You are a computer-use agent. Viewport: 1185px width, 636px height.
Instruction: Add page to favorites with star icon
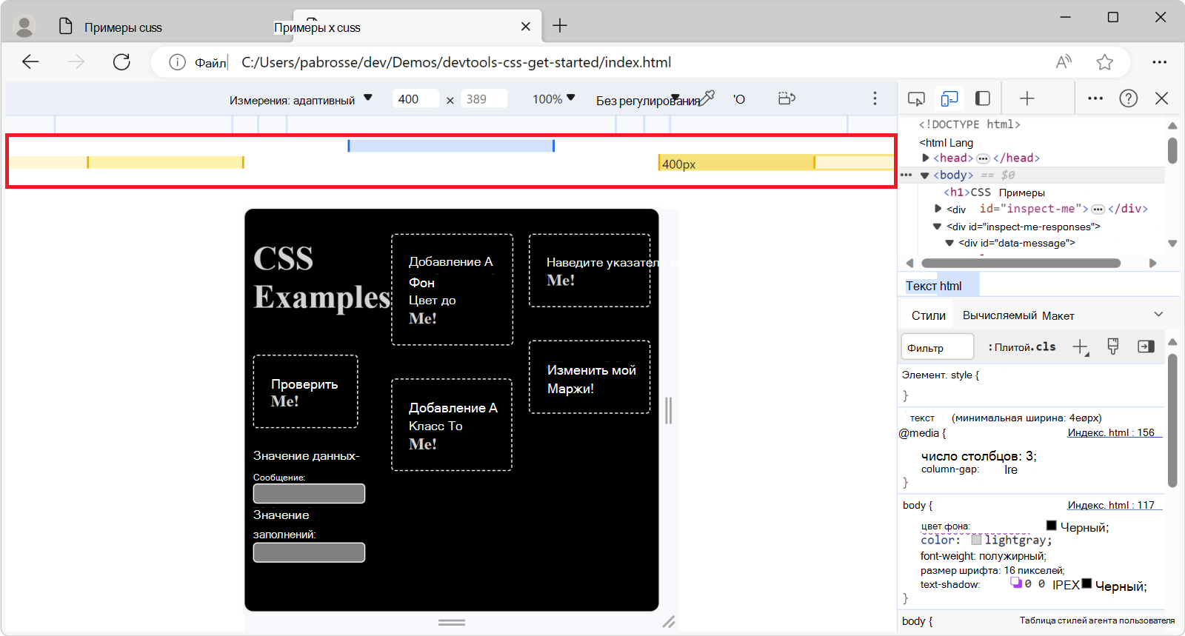tap(1104, 62)
